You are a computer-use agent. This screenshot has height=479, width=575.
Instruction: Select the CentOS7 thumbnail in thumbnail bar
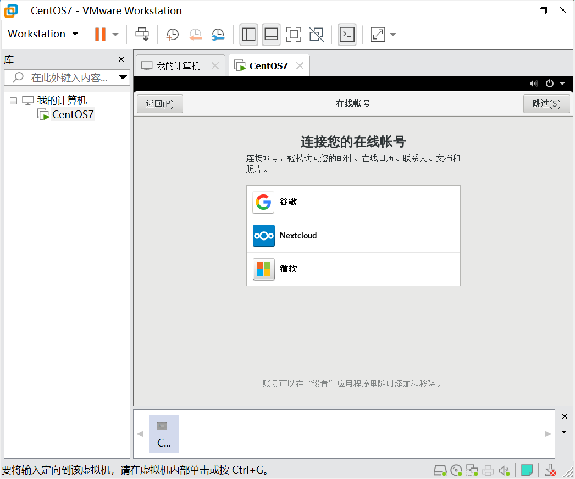pos(164,434)
